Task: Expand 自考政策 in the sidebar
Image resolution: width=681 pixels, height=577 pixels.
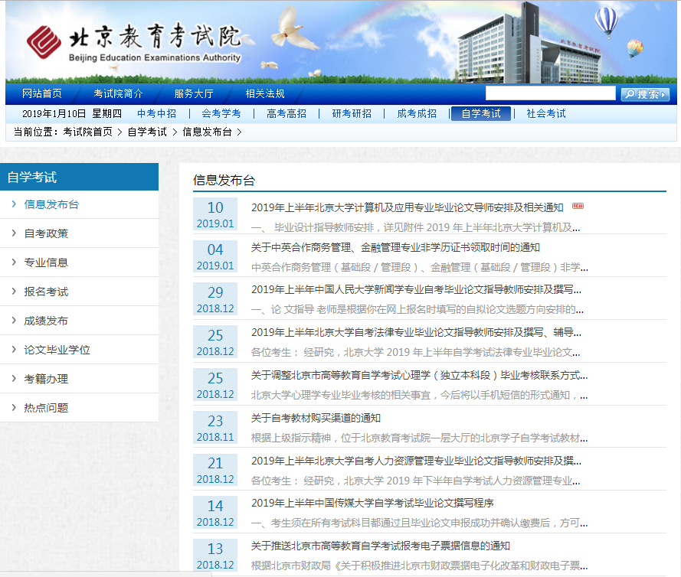Action: 46,233
